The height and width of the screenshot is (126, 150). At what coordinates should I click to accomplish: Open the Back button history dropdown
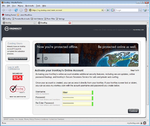[x=7, y=10]
